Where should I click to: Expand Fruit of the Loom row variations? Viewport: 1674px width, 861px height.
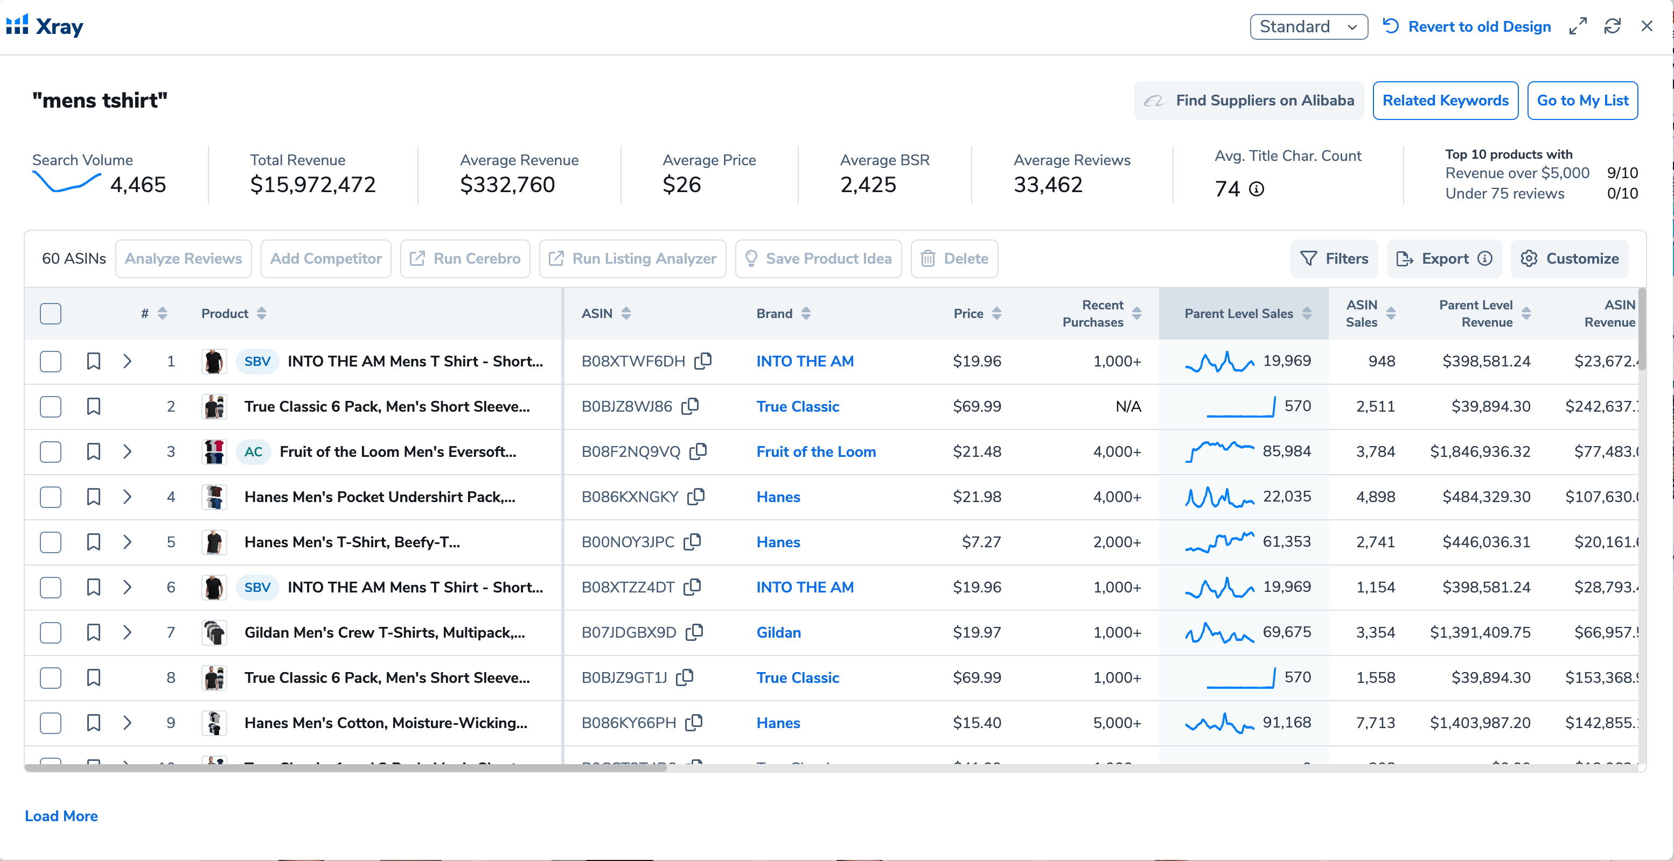click(x=127, y=451)
